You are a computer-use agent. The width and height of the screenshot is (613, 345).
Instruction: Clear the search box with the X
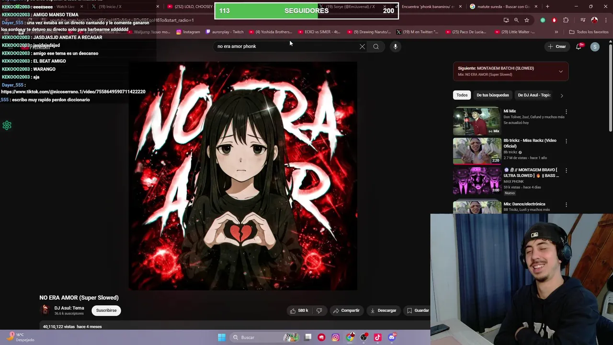pos(362,46)
